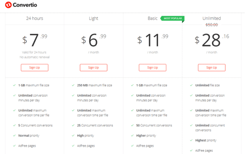Click checkmark beside 24 hours plan's 1 GB file size

click(x=13, y=85)
